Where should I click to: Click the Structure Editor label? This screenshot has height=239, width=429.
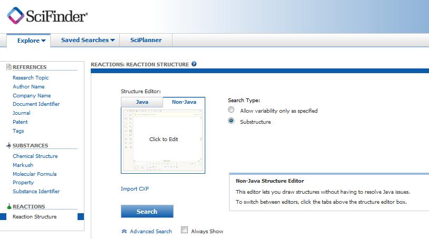141,92
